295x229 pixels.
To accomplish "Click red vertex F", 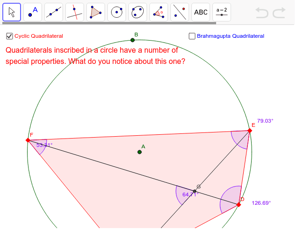I will pyautogui.click(x=28, y=140).
